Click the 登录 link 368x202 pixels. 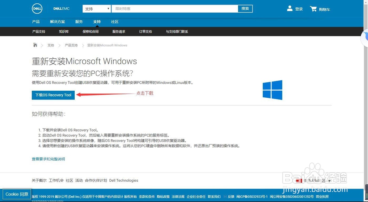(299, 9)
